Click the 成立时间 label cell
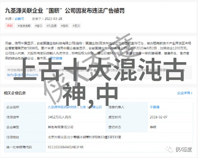 [x=127, y=117]
